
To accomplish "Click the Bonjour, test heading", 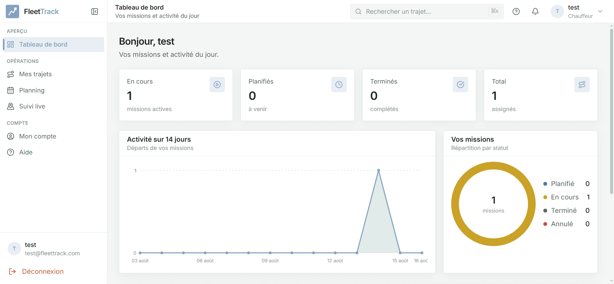I will click(147, 41).
